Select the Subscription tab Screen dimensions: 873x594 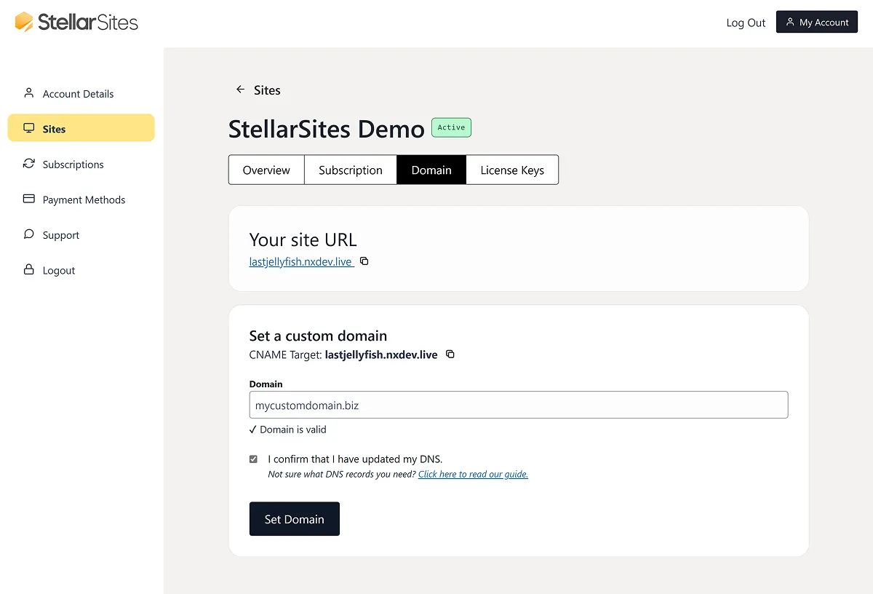click(350, 170)
